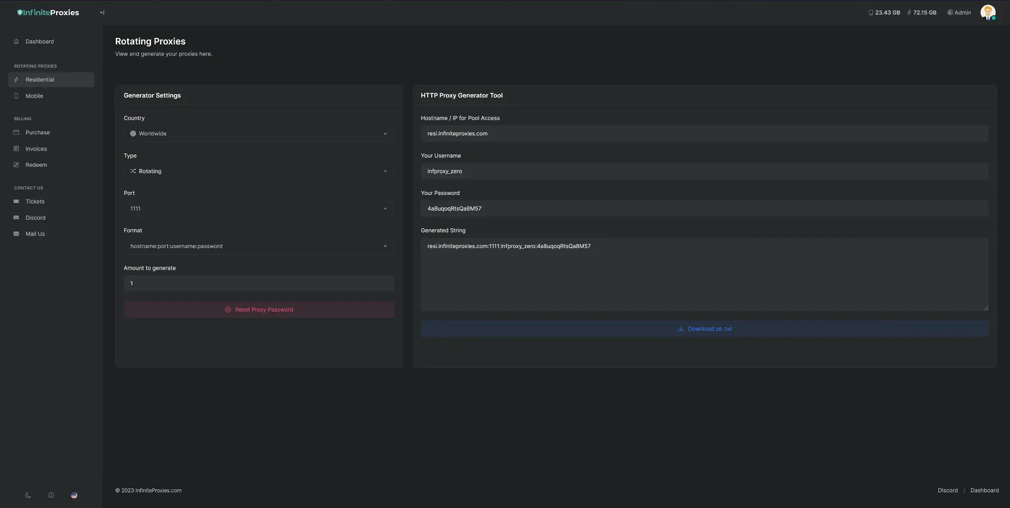The width and height of the screenshot is (1010, 508).
Task: Collapse the sidebar with the arrow icon
Action: (102, 13)
